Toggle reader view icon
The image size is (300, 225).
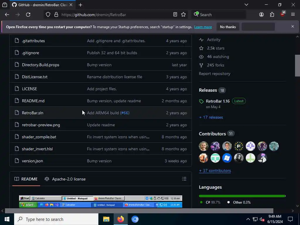pos(175,15)
